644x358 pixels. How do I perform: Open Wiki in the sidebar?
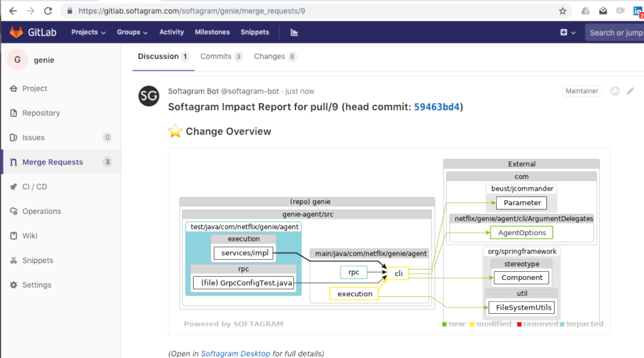tap(62, 236)
